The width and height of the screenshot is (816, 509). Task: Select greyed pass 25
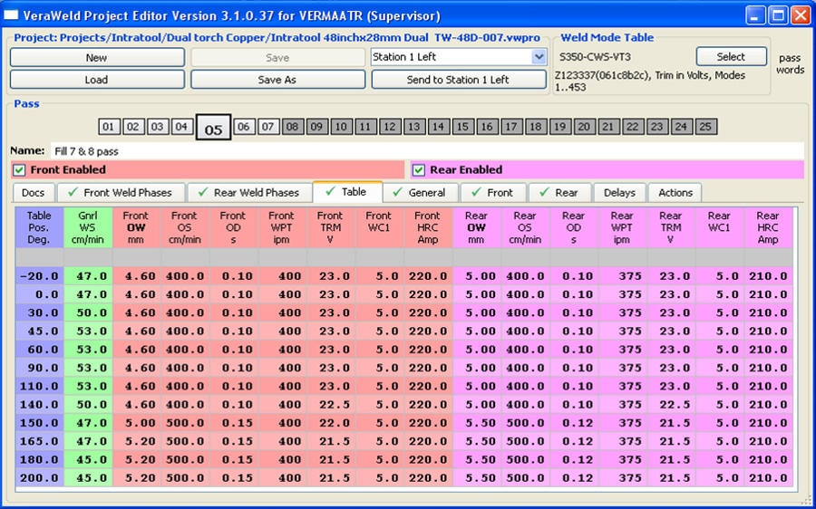pyautogui.click(x=705, y=126)
